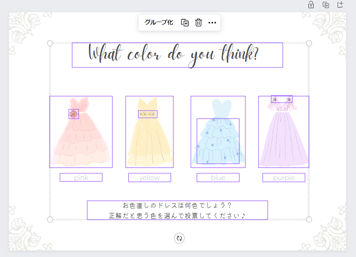Select the "What color do you think?" heading
Screen dimensions: 356x257
[x=177, y=55]
